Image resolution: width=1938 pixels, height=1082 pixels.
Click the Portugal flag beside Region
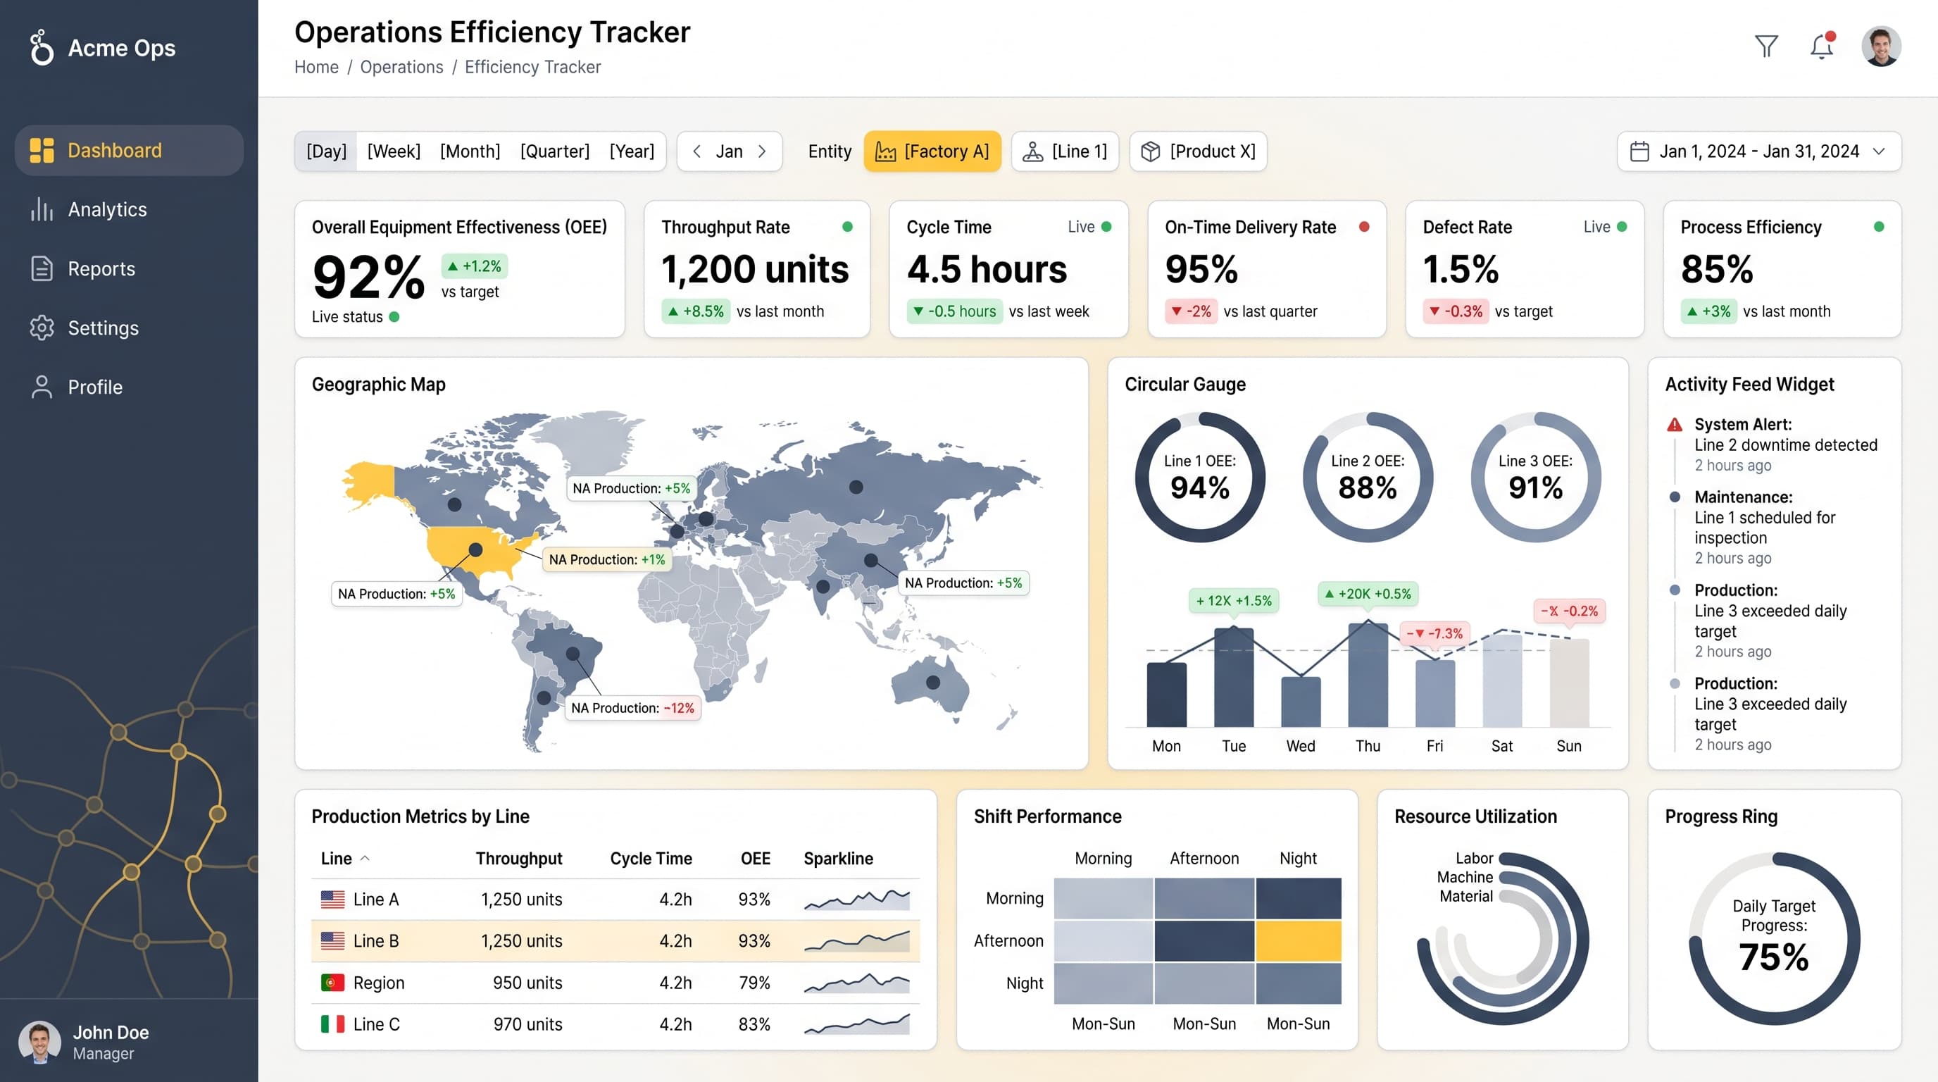(332, 983)
